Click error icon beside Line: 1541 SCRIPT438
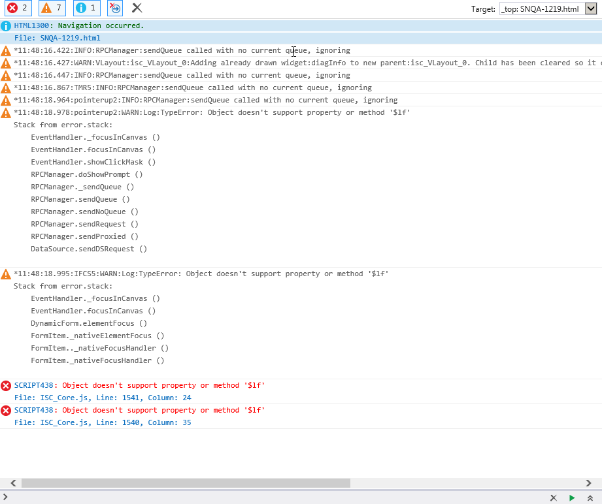The image size is (602, 504). point(6,385)
